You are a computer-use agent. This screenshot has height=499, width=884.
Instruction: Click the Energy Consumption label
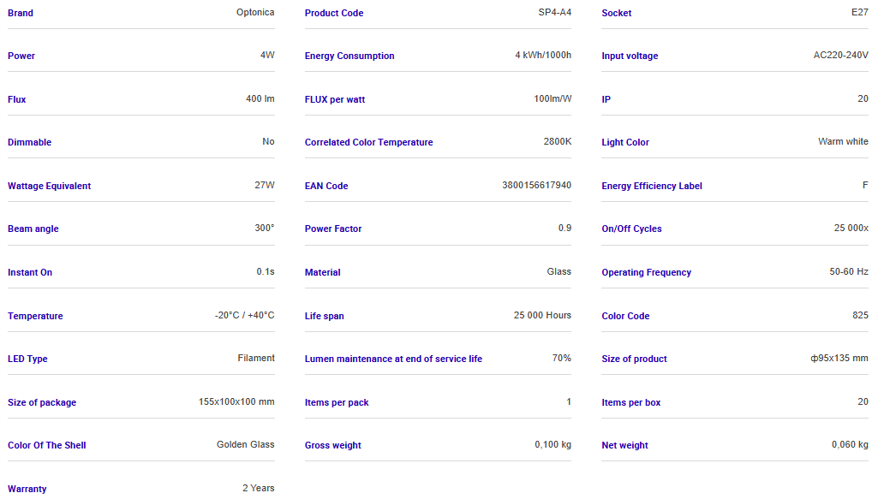coord(349,56)
